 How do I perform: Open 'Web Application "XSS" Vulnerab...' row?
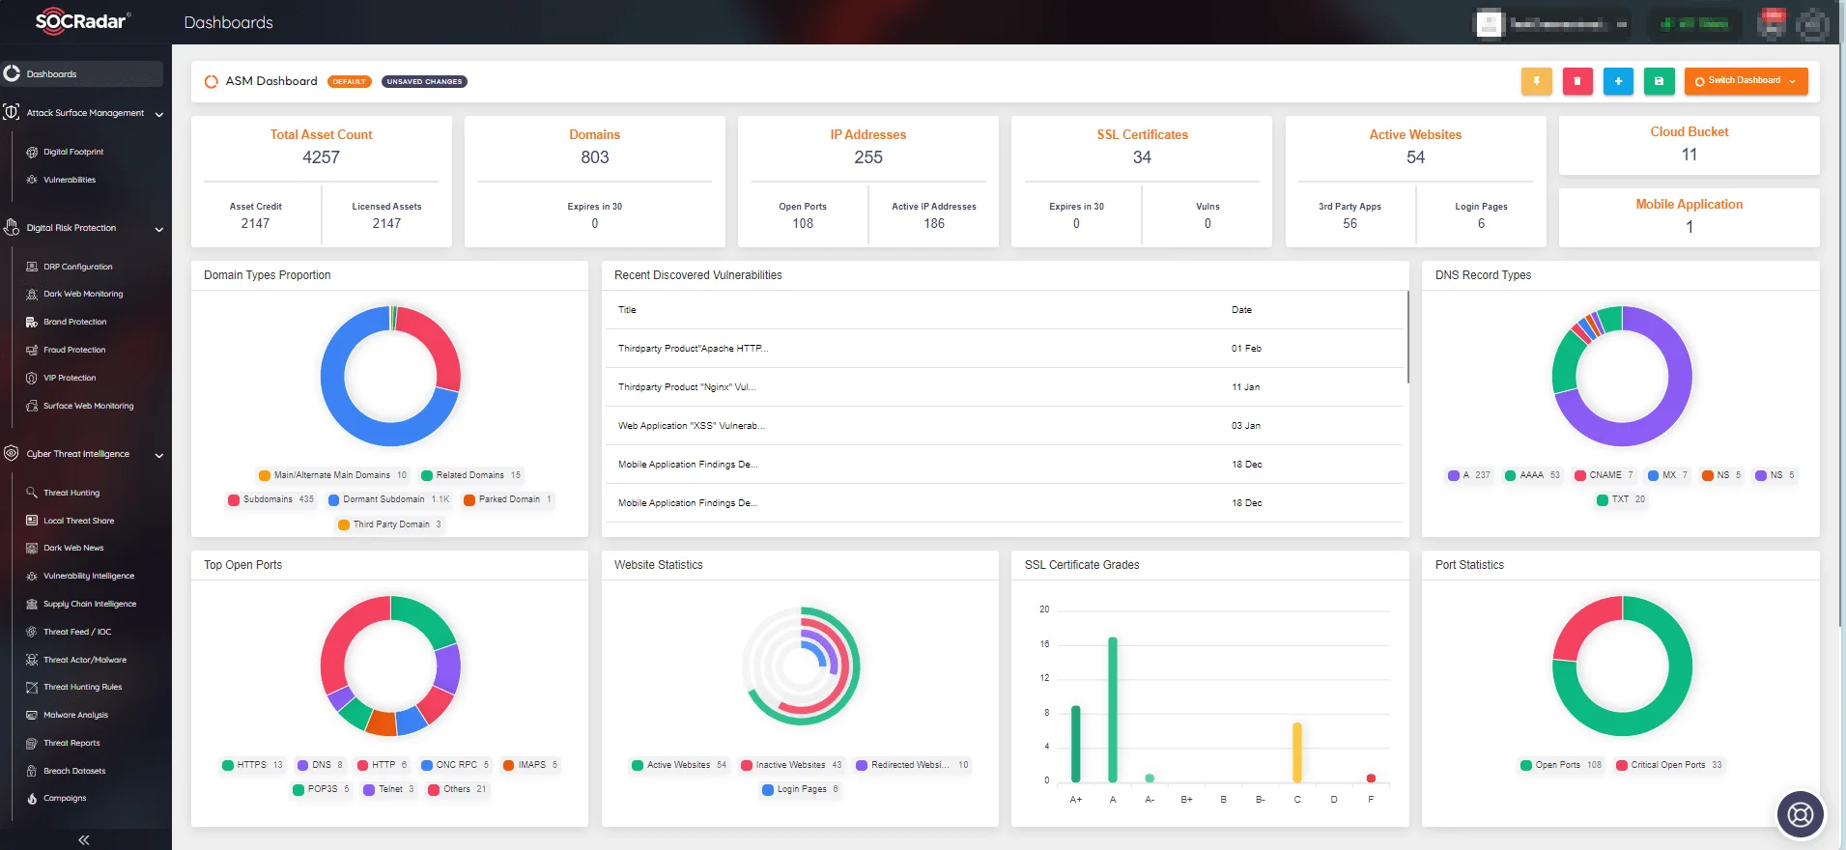click(x=1004, y=426)
